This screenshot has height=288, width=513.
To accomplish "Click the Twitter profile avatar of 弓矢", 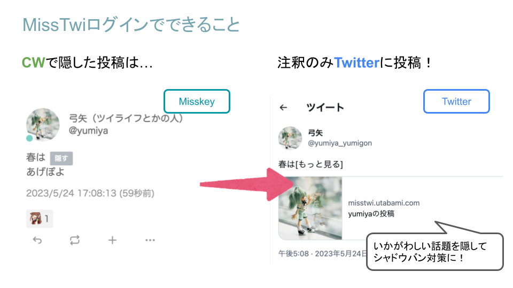I will (290, 138).
